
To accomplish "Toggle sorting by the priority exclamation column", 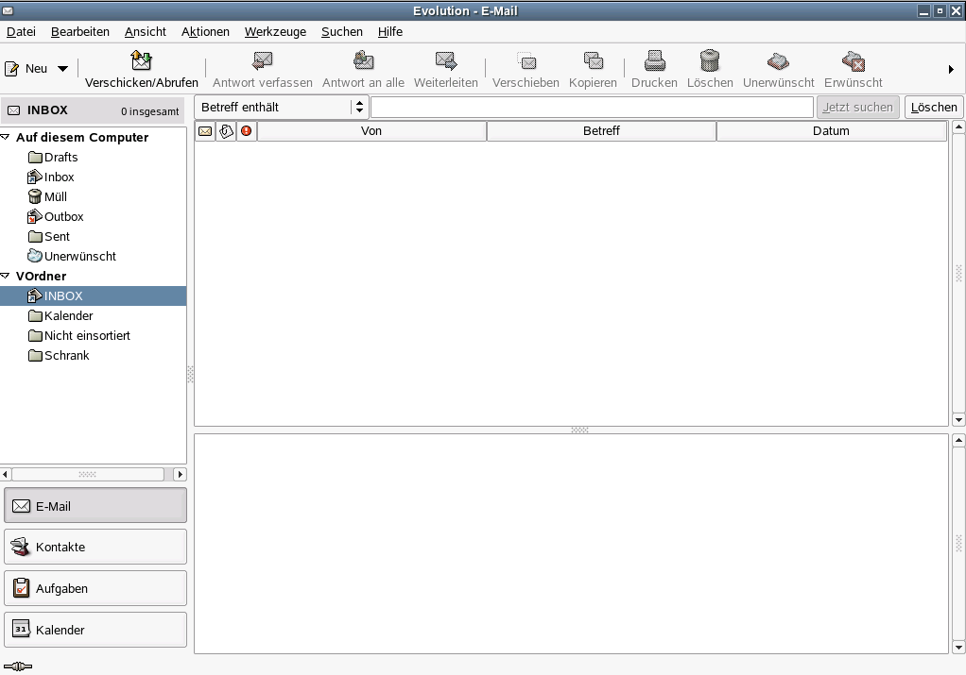I will tap(245, 130).
